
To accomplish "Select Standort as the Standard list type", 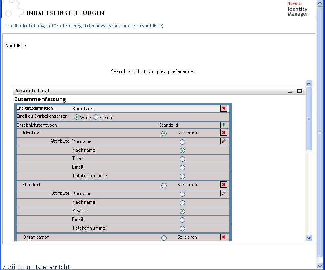I will (164, 185).
